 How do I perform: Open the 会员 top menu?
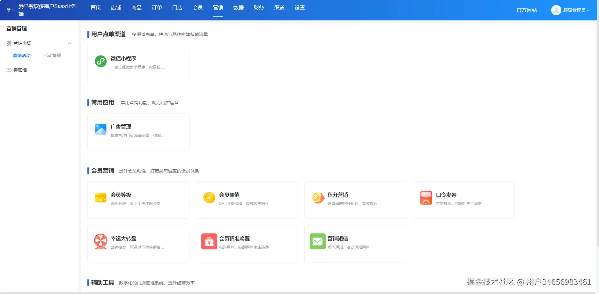(x=198, y=8)
